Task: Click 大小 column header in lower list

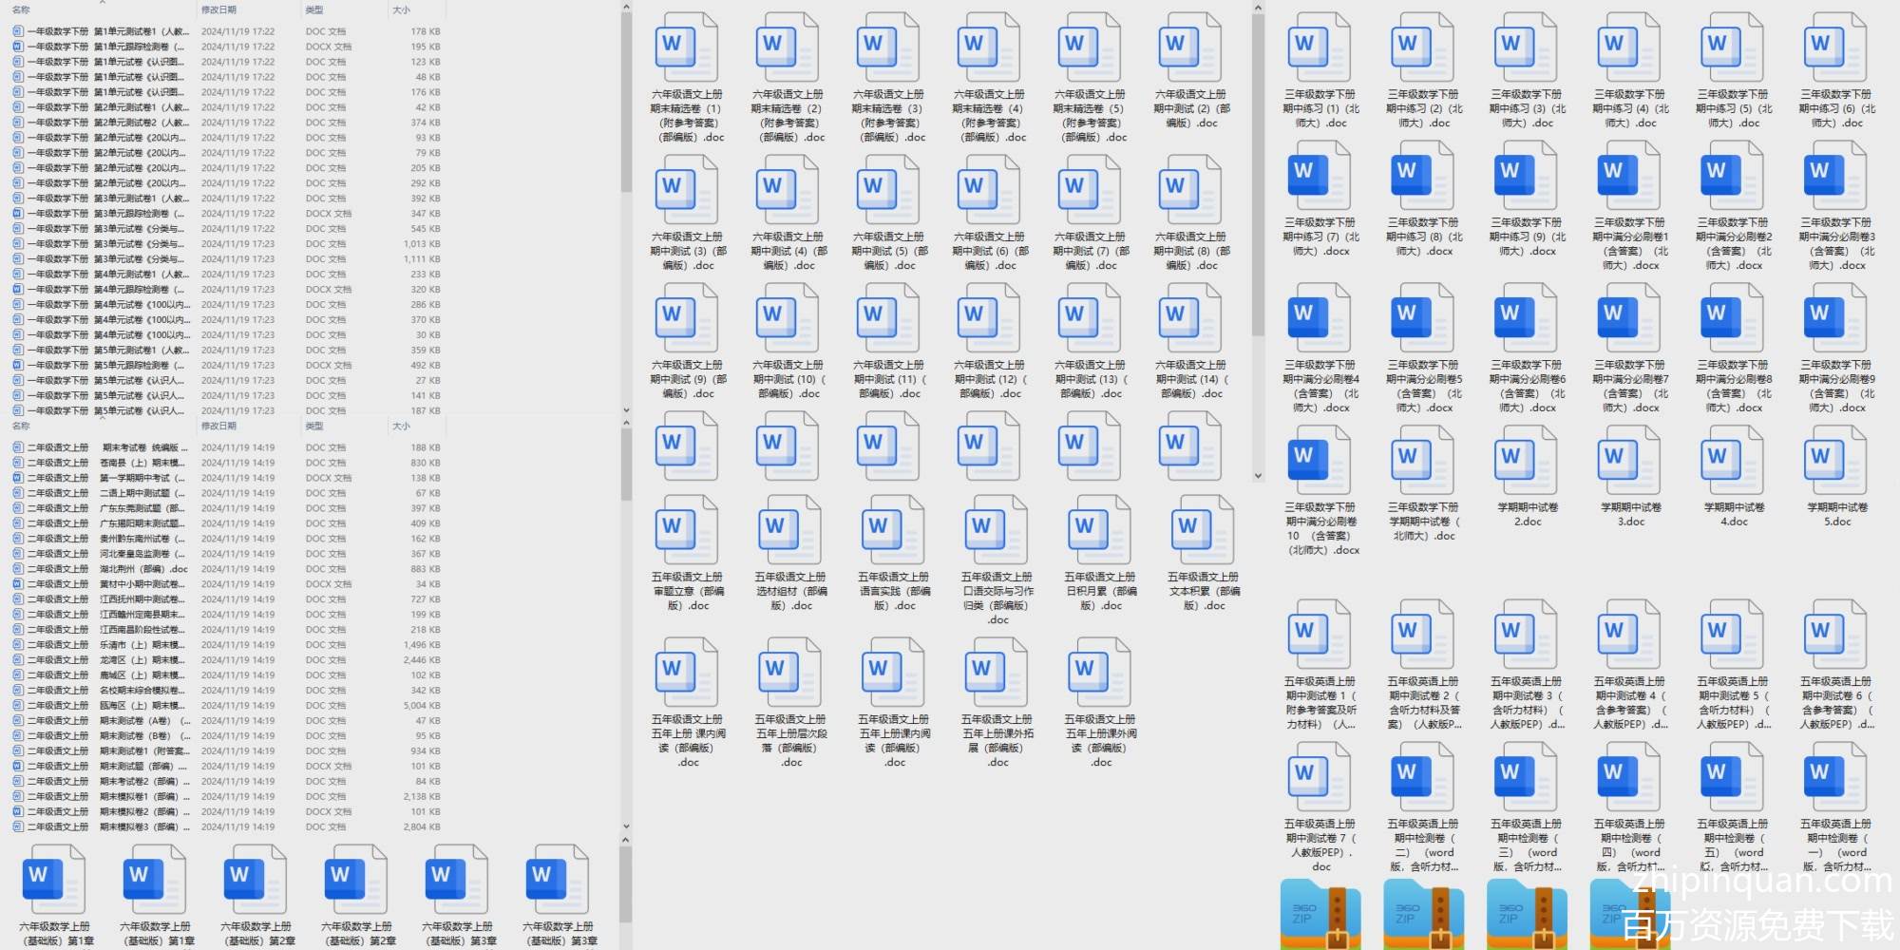Action: 401,427
